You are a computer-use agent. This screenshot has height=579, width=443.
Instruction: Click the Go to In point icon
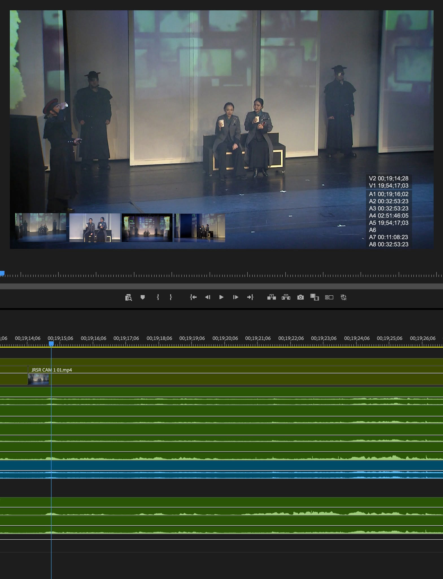coord(193,297)
